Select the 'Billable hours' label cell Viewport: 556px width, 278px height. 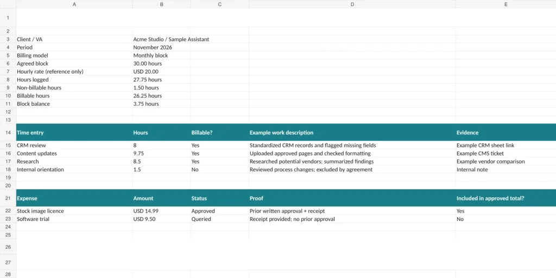[74, 96]
